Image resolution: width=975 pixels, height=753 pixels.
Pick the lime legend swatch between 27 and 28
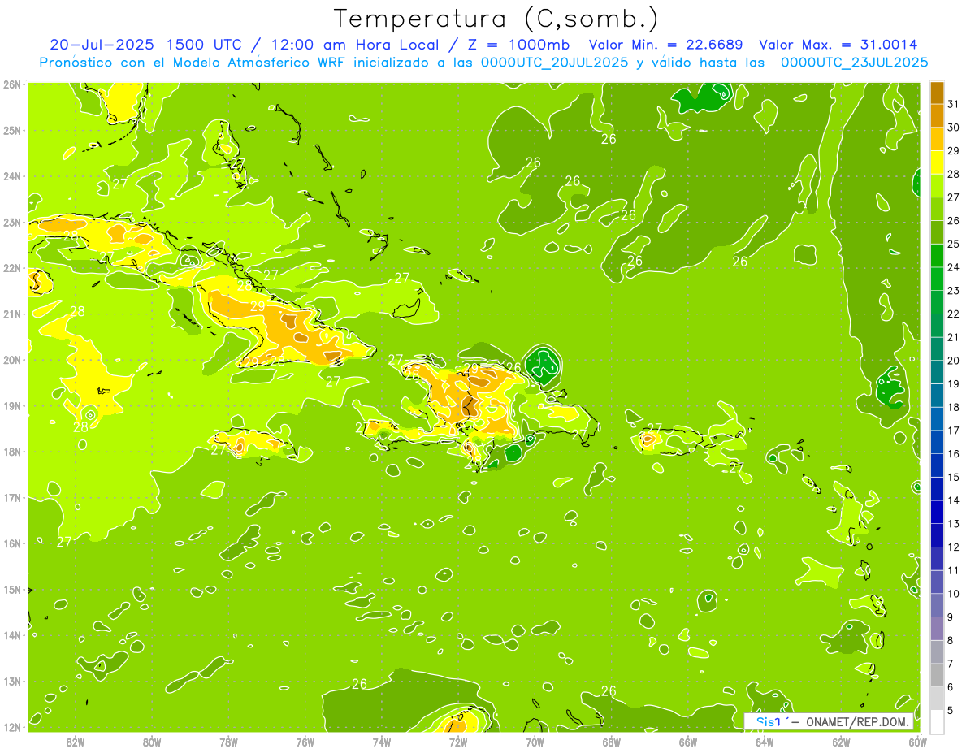[x=937, y=185]
